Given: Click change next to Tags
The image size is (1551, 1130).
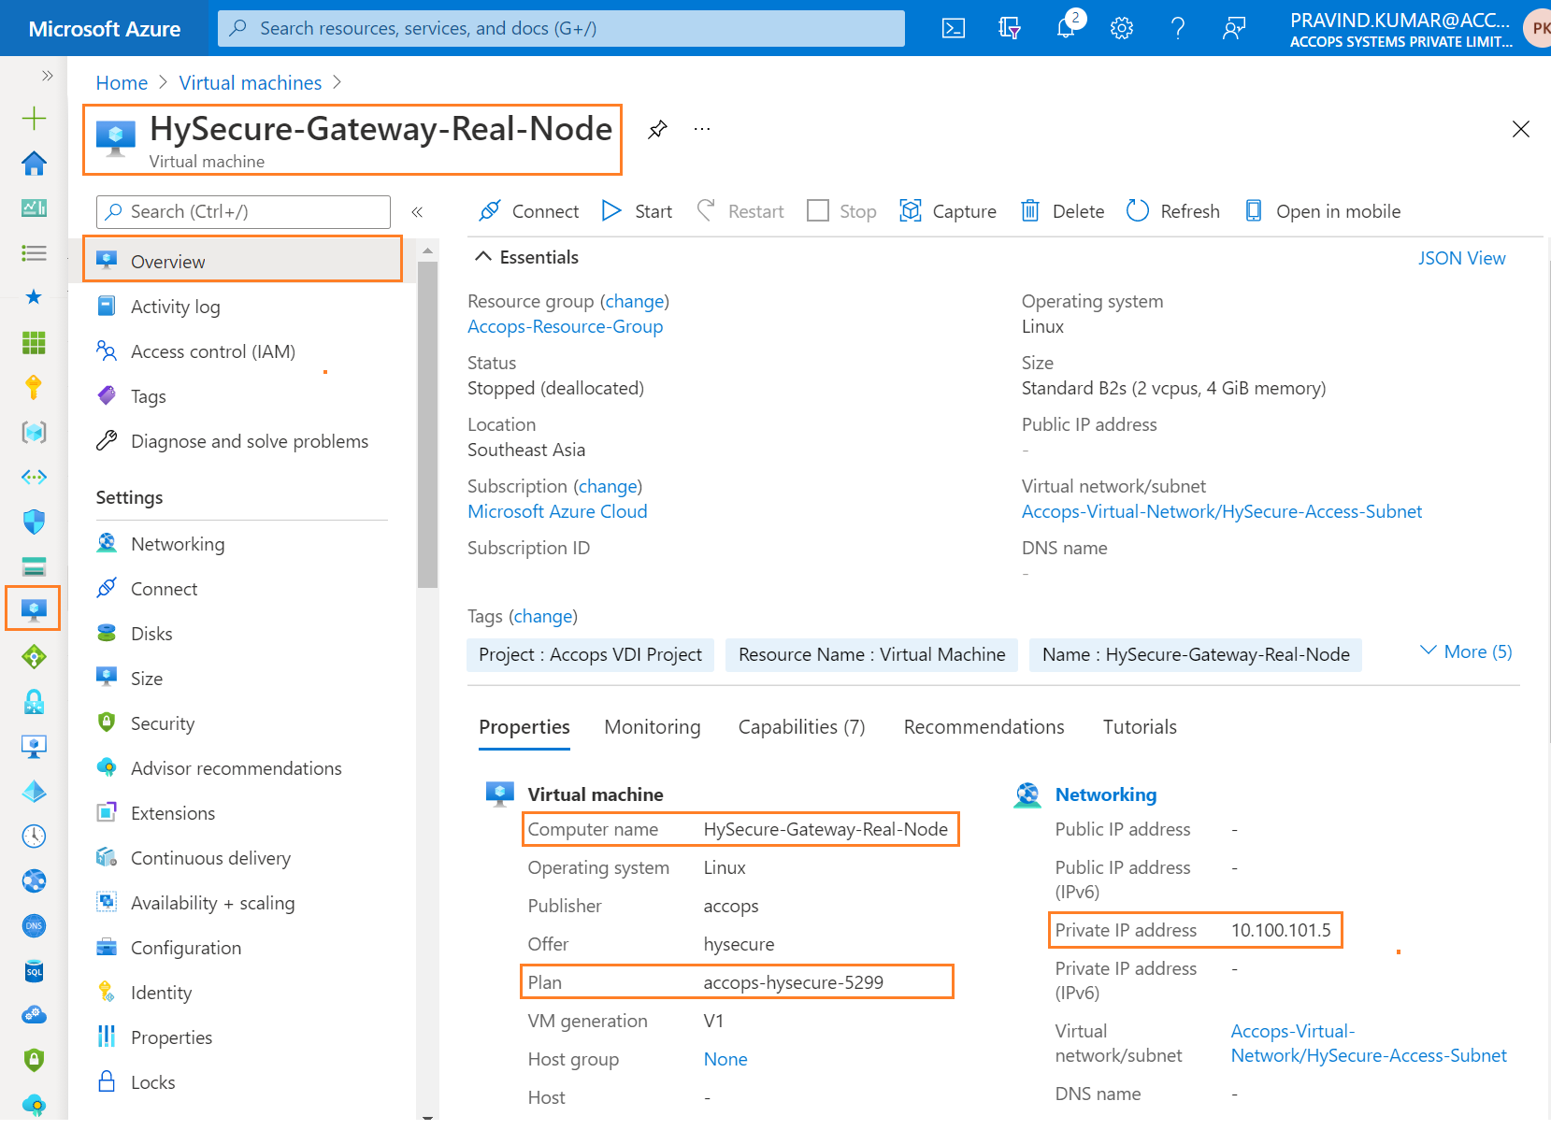Looking at the screenshot, I should point(542,616).
